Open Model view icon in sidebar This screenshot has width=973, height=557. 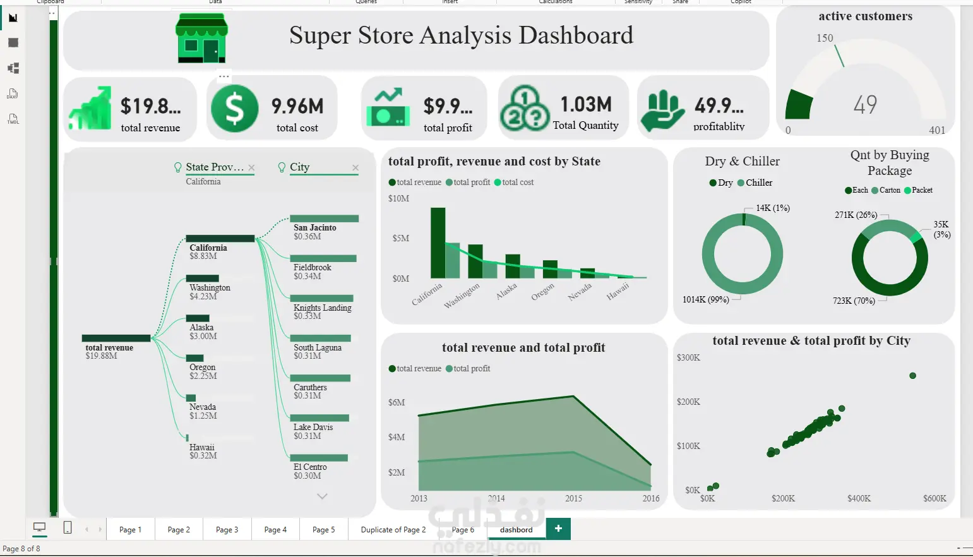click(x=13, y=68)
